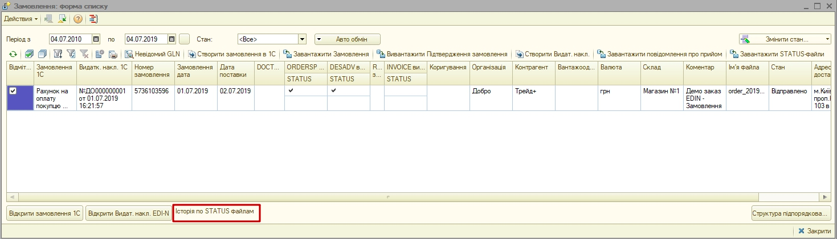The height and width of the screenshot is (239, 837).
Task: Click the list settings gear icon
Action: [99, 54]
